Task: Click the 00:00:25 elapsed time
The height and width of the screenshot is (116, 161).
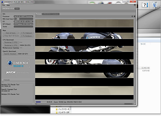Action: click(49, 102)
